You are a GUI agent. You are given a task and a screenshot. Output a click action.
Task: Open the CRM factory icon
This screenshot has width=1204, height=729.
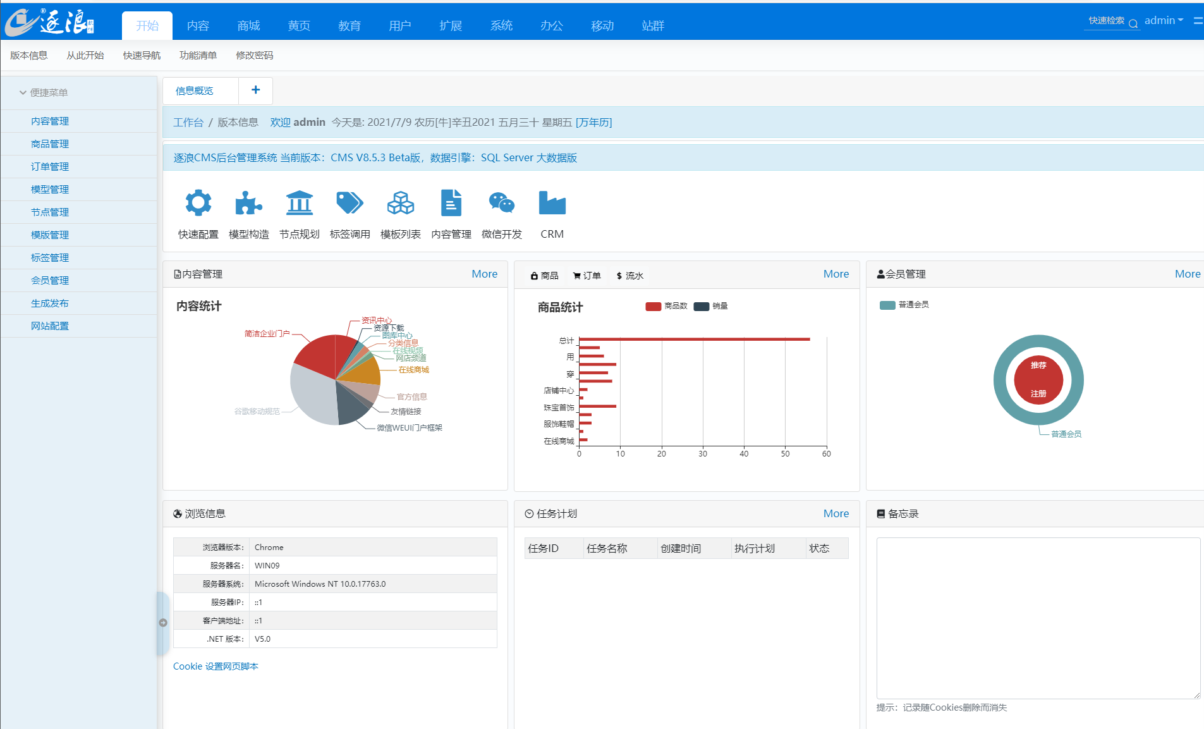[552, 203]
